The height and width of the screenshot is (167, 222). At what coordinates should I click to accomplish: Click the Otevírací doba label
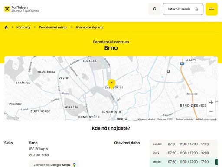127,143
